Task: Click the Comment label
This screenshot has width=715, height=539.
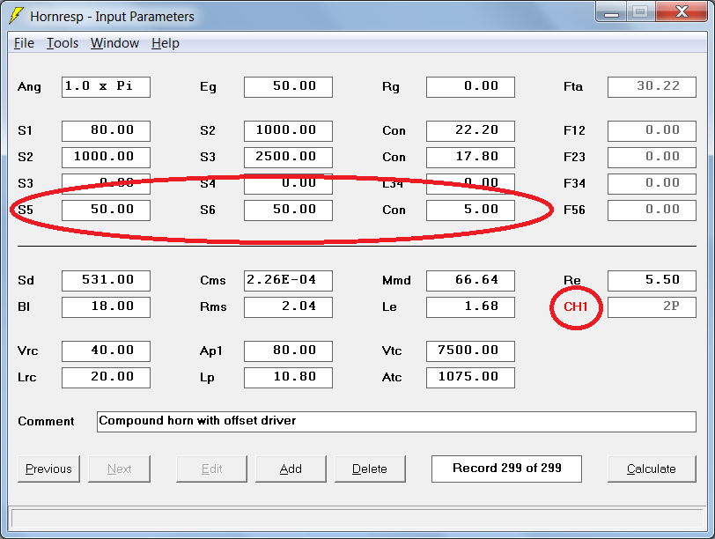Action: [x=46, y=421]
